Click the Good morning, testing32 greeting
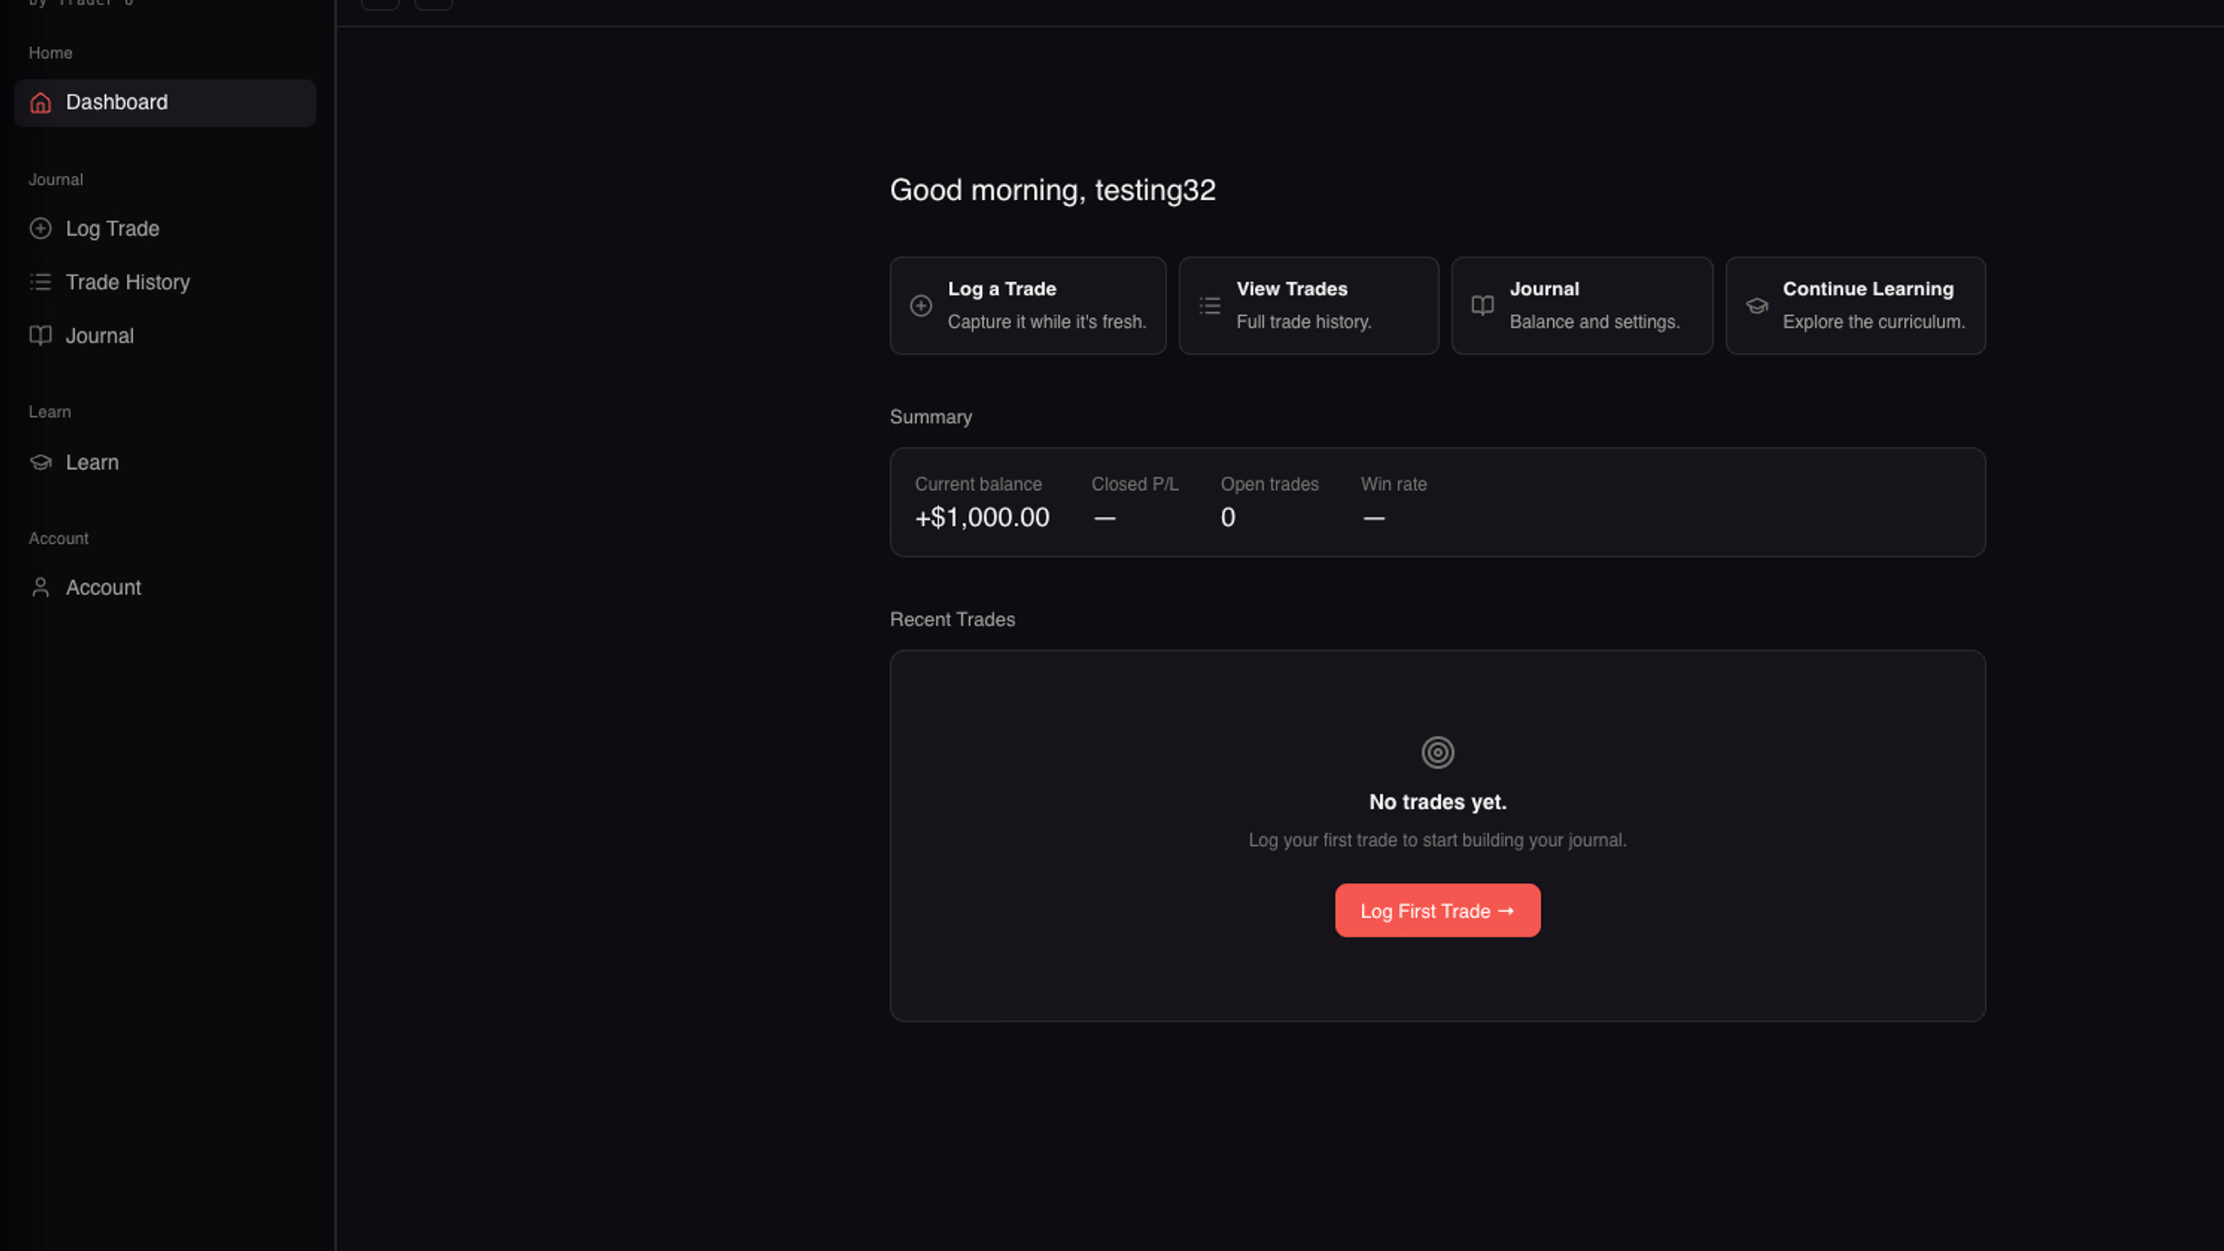Screen dimensions: 2224x1251 (x=1052, y=190)
